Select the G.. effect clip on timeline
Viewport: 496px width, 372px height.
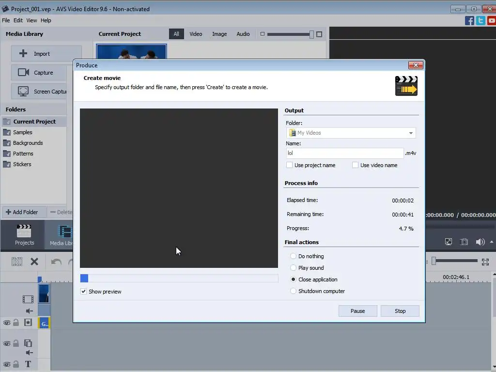click(44, 323)
